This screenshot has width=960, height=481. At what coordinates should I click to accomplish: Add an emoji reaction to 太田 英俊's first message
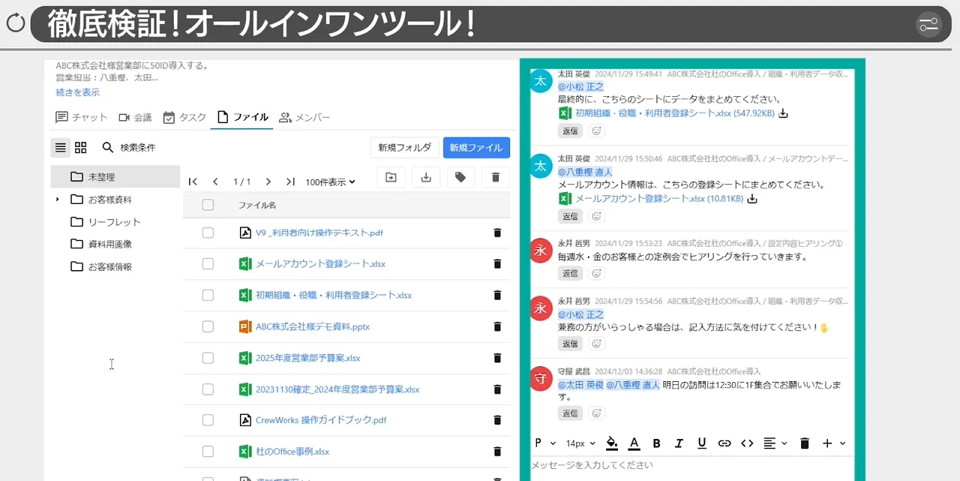pos(596,131)
